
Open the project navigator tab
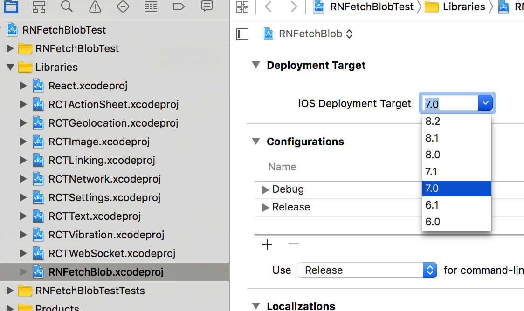pos(11,7)
